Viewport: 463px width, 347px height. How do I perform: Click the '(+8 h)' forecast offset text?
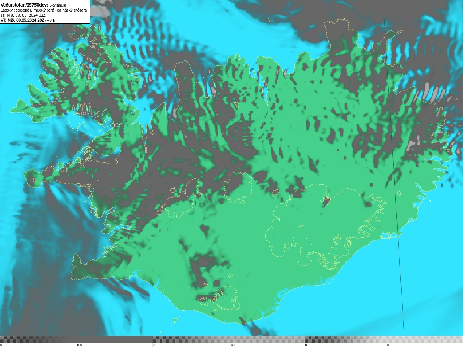pyautogui.click(x=51, y=20)
